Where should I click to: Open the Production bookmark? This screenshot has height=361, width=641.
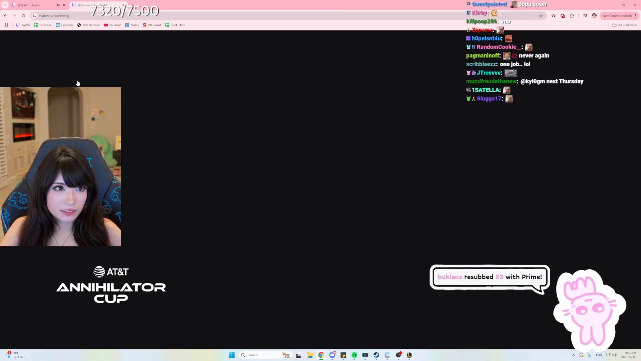tap(175, 25)
